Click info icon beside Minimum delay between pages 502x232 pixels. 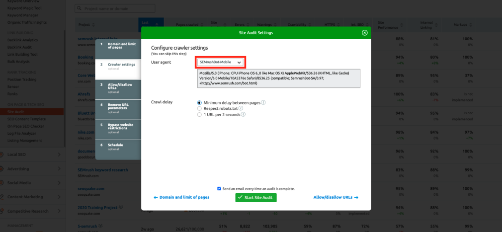(x=263, y=103)
